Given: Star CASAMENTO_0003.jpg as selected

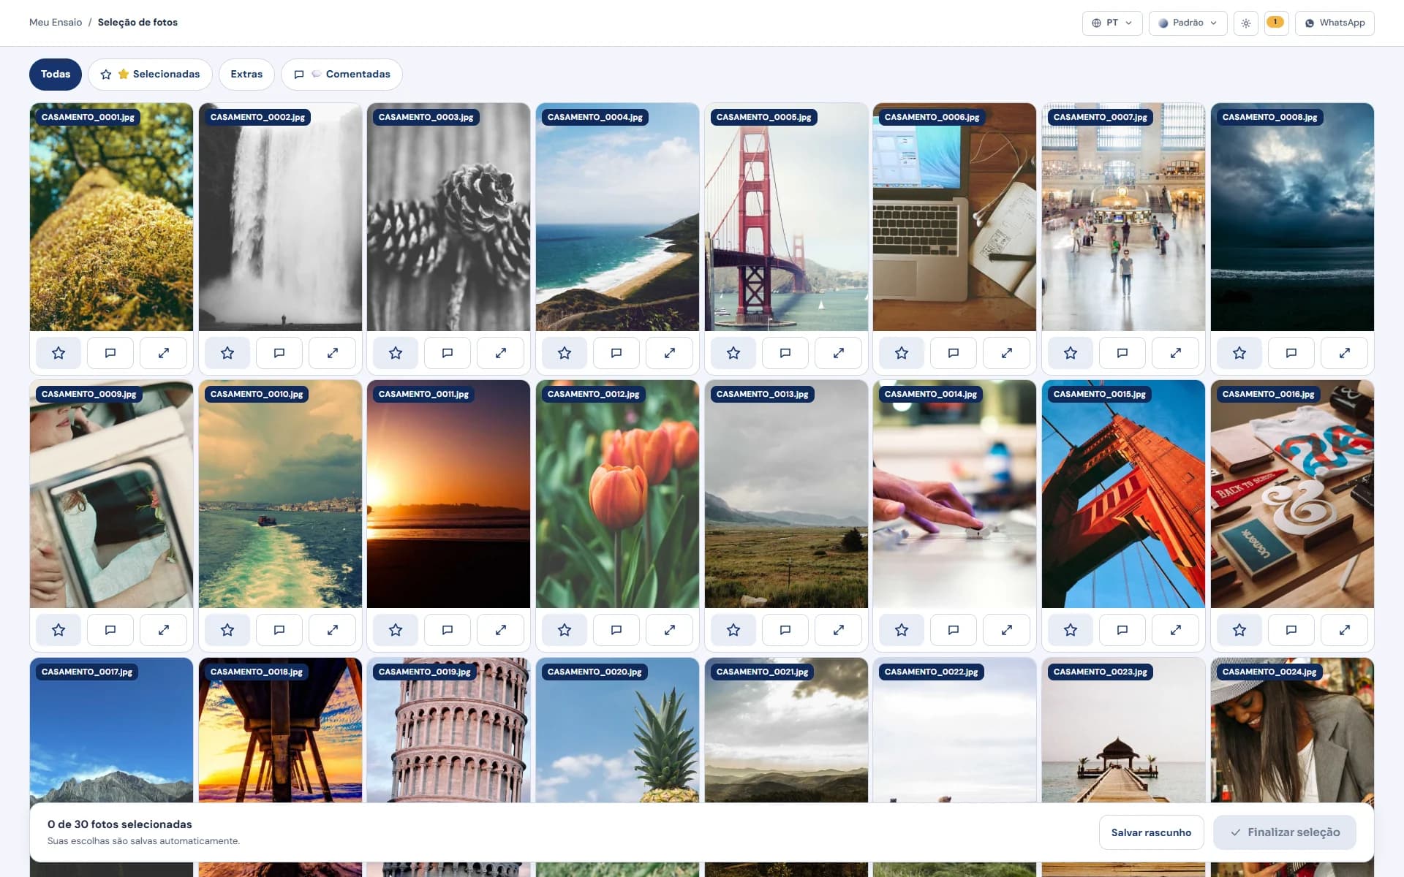Looking at the screenshot, I should point(396,353).
